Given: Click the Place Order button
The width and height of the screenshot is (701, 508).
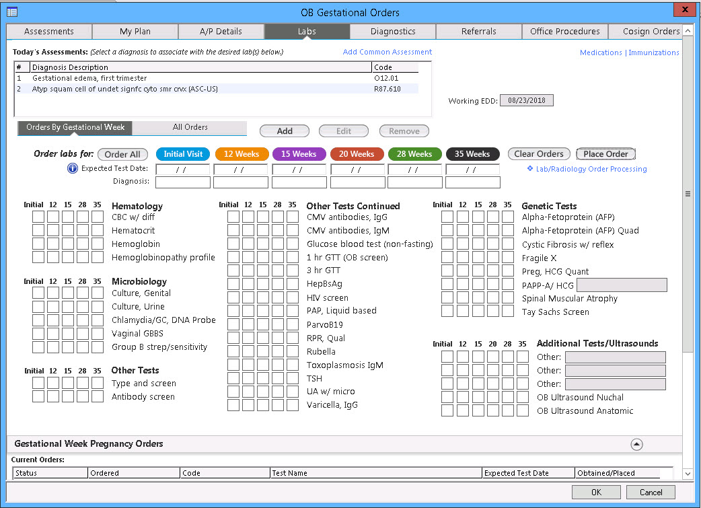Looking at the screenshot, I should (605, 154).
